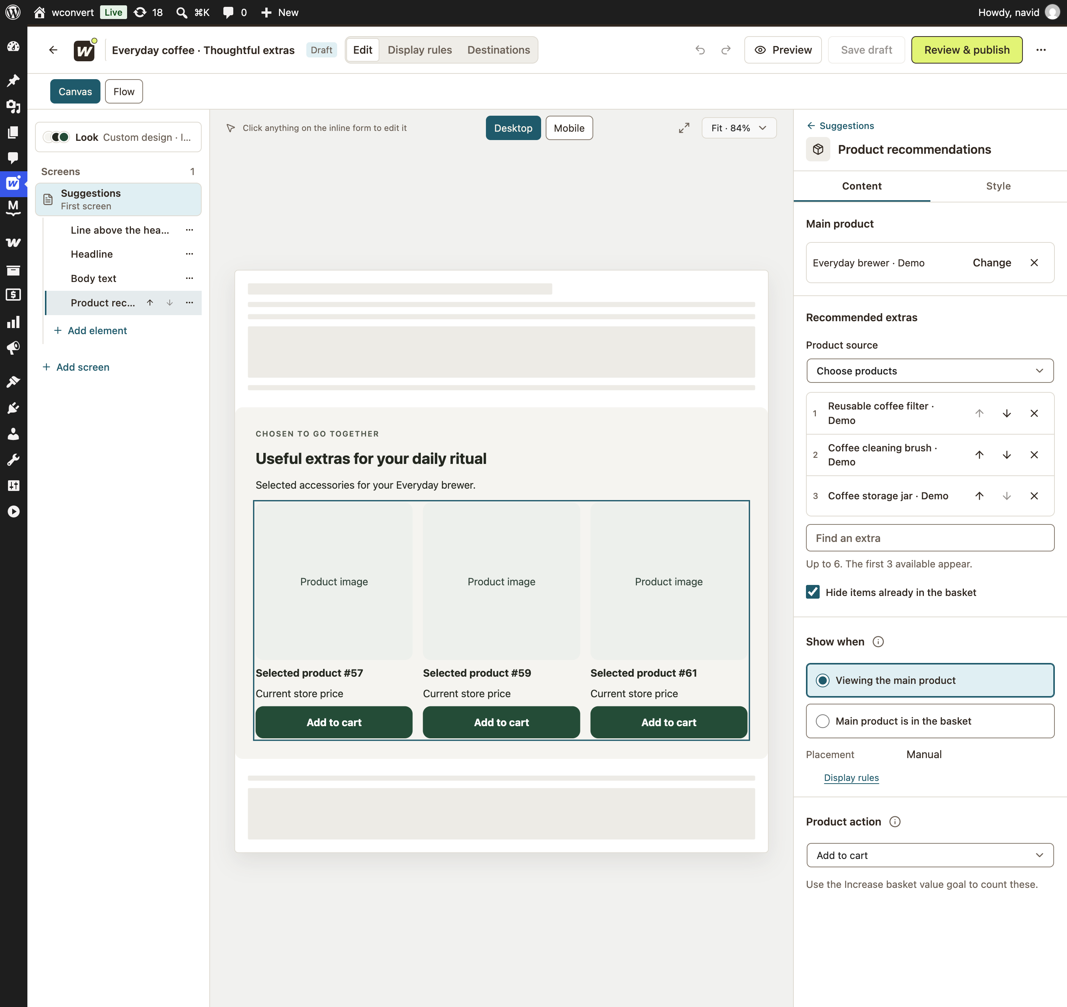This screenshot has height=1007, width=1067.
Task: Click the Find an extra search field
Action: pyautogui.click(x=930, y=538)
